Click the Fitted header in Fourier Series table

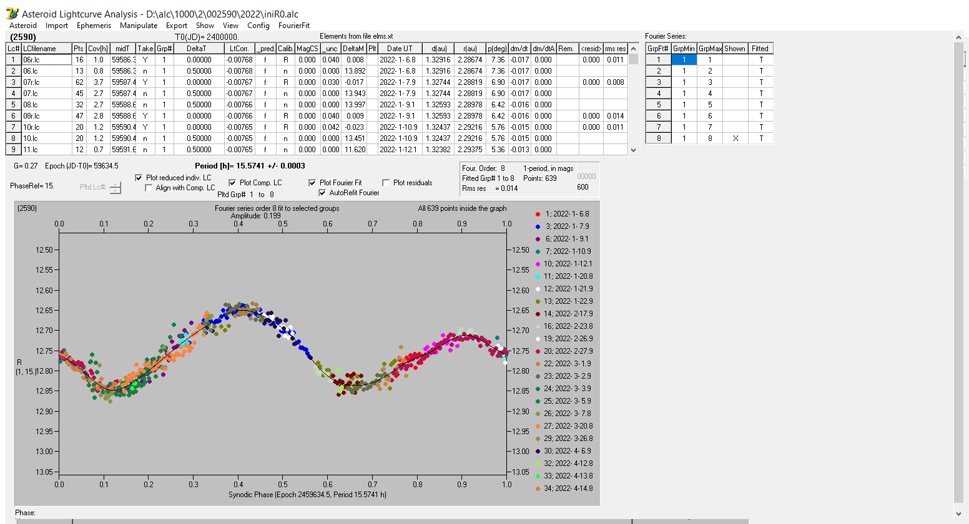[760, 49]
